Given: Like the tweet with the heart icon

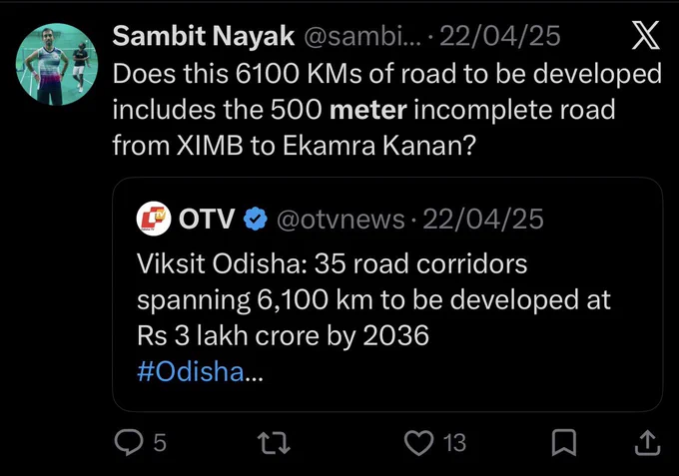Looking at the screenshot, I should pyautogui.click(x=418, y=443).
